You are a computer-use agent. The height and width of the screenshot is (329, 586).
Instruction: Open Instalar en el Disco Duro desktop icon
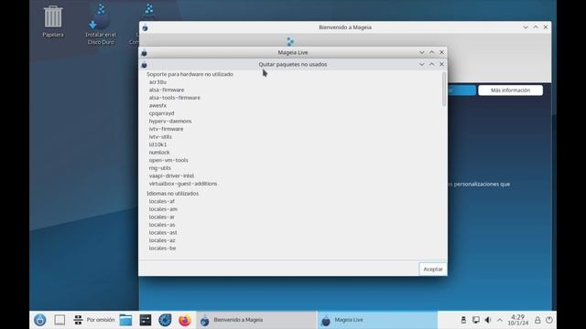coord(101,25)
